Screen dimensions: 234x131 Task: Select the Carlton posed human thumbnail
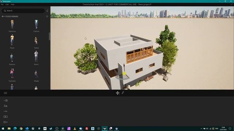[36, 24]
